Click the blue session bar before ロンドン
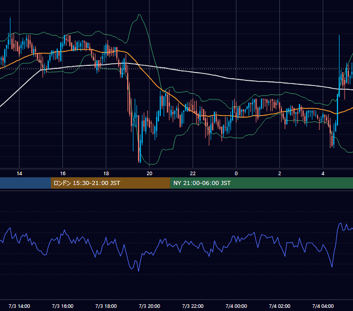The image size is (353, 311). pos(25,183)
